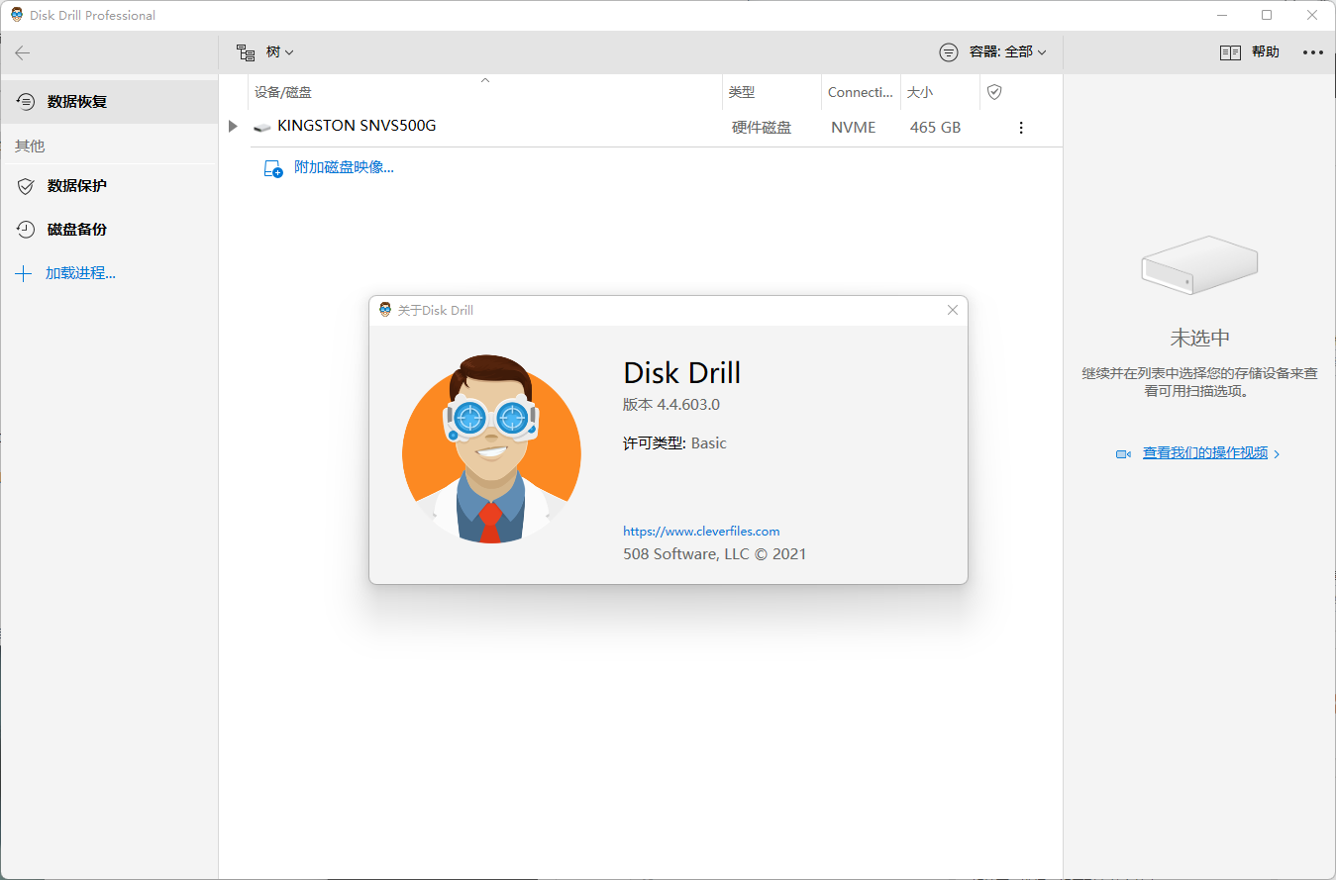Click the Disk Drill mascot image in About dialog
The width and height of the screenshot is (1336, 880).
[x=491, y=450]
